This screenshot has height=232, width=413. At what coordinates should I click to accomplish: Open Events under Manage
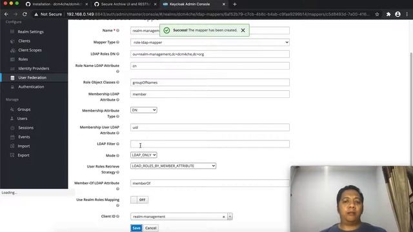24,137
